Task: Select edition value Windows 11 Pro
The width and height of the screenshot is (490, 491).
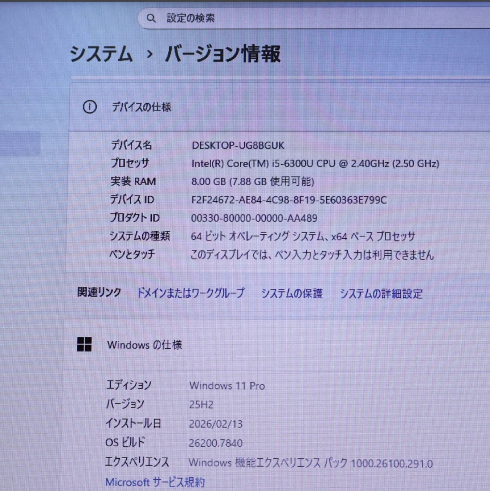Action: tap(227, 386)
